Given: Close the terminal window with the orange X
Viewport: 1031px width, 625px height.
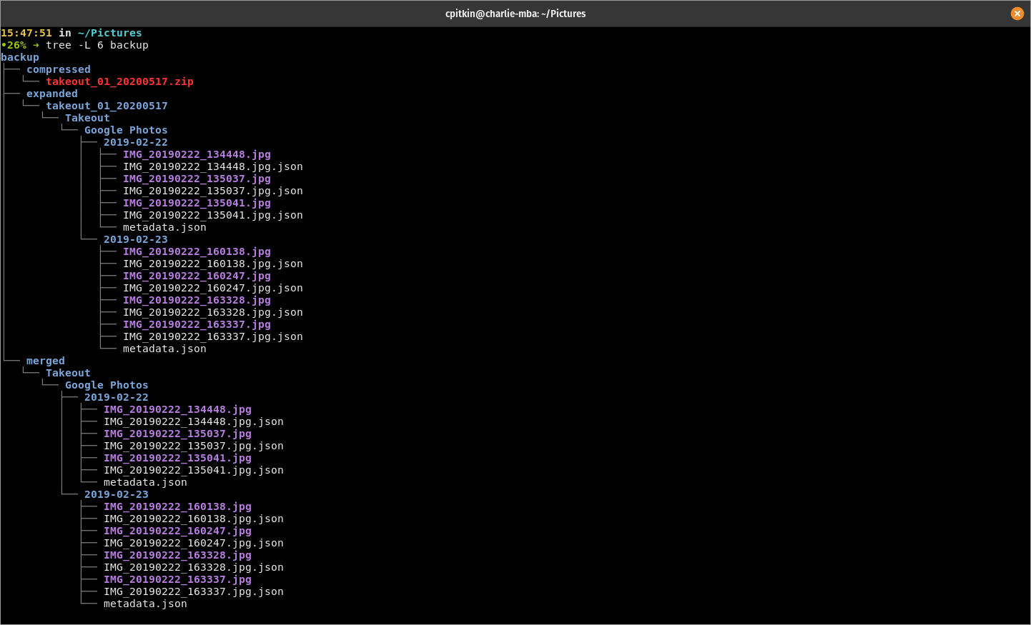Looking at the screenshot, I should point(1017,14).
